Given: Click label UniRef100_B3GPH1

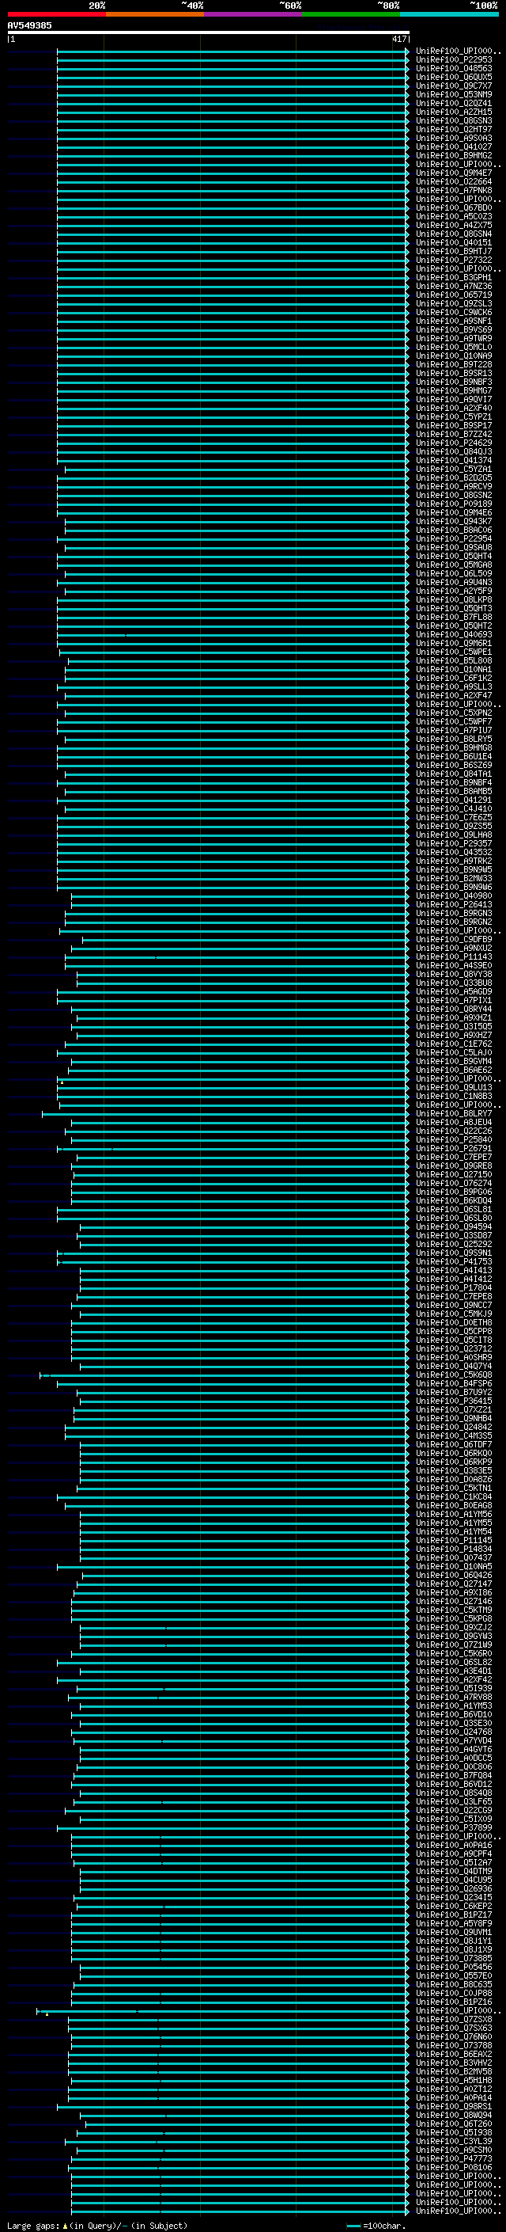Looking at the screenshot, I should pyautogui.click(x=454, y=277).
